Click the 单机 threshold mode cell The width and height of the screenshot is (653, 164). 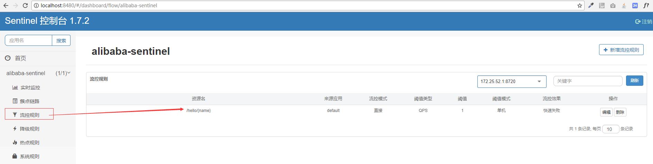pyautogui.click(x=501, y=111)
